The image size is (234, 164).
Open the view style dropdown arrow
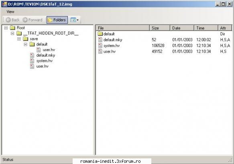77,20
